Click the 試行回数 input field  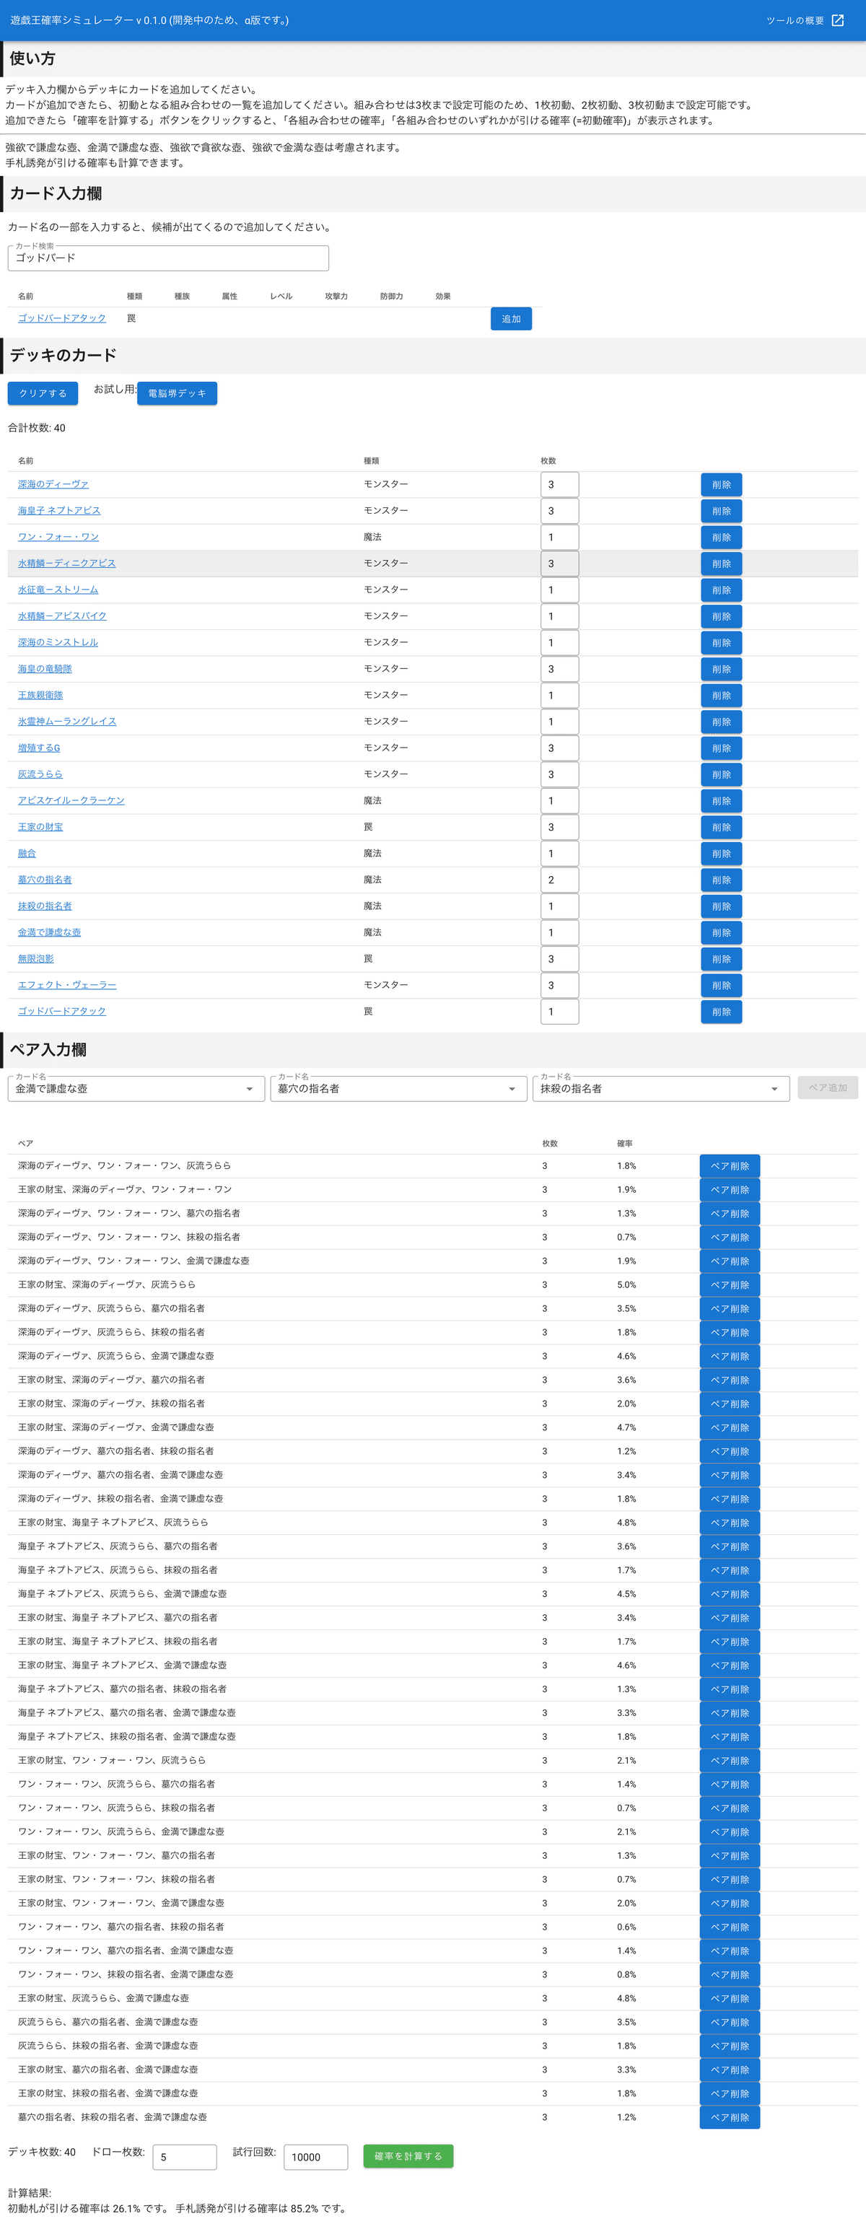coord(316,2157)
